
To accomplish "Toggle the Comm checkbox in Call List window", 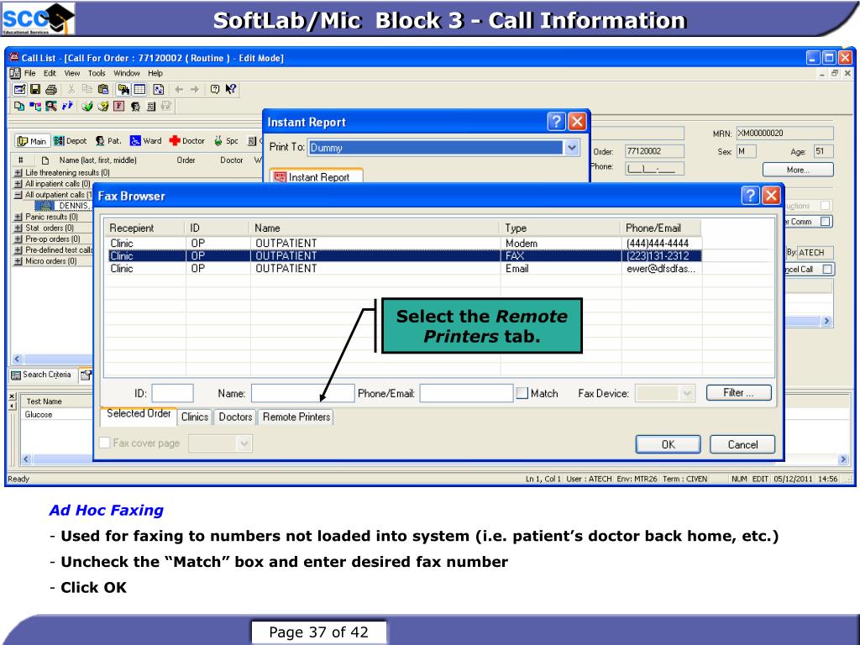I will (x=826, y=221).
